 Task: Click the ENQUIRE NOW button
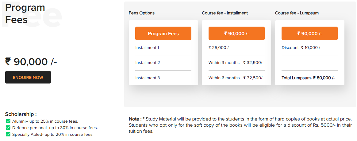pyautogui.click(x=28, y=77)
